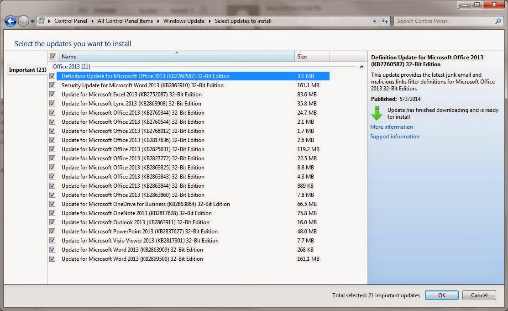Sort by the Name column header
This screenshot has height=311, width=508.
[x=177, y=57]
